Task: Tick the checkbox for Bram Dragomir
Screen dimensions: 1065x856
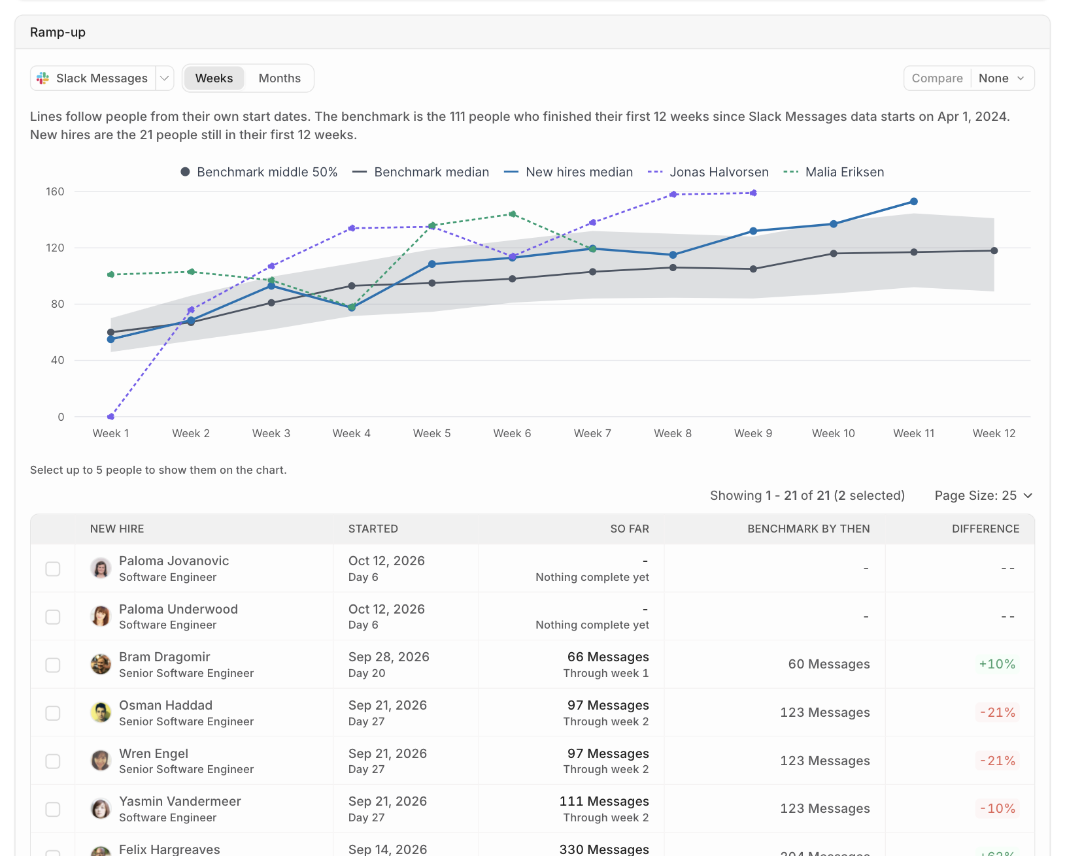Action: pyautogui.click(x=53, y=665)
